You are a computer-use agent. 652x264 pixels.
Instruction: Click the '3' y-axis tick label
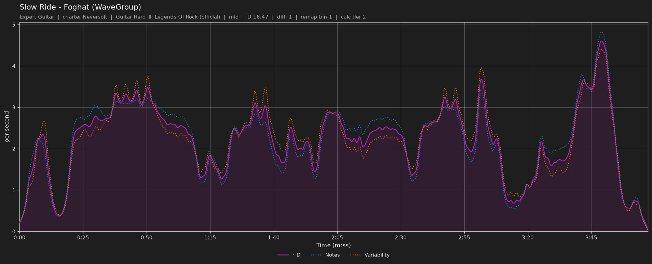coord(14,107)
